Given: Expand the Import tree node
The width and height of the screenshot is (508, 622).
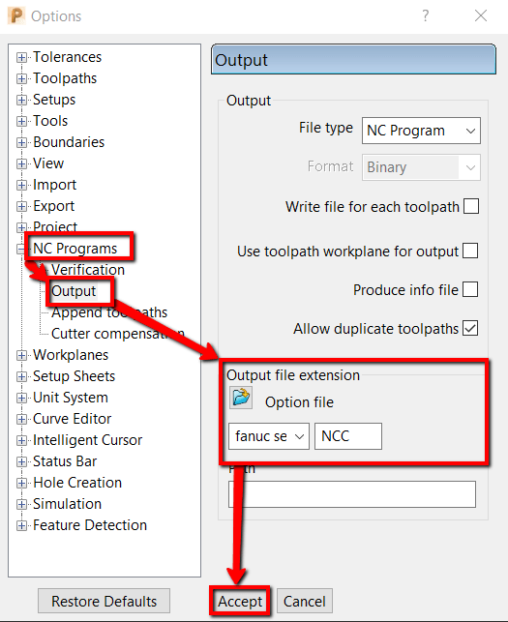Looking at the screenshot, I should pyautogui.click(x=21, y=185).
